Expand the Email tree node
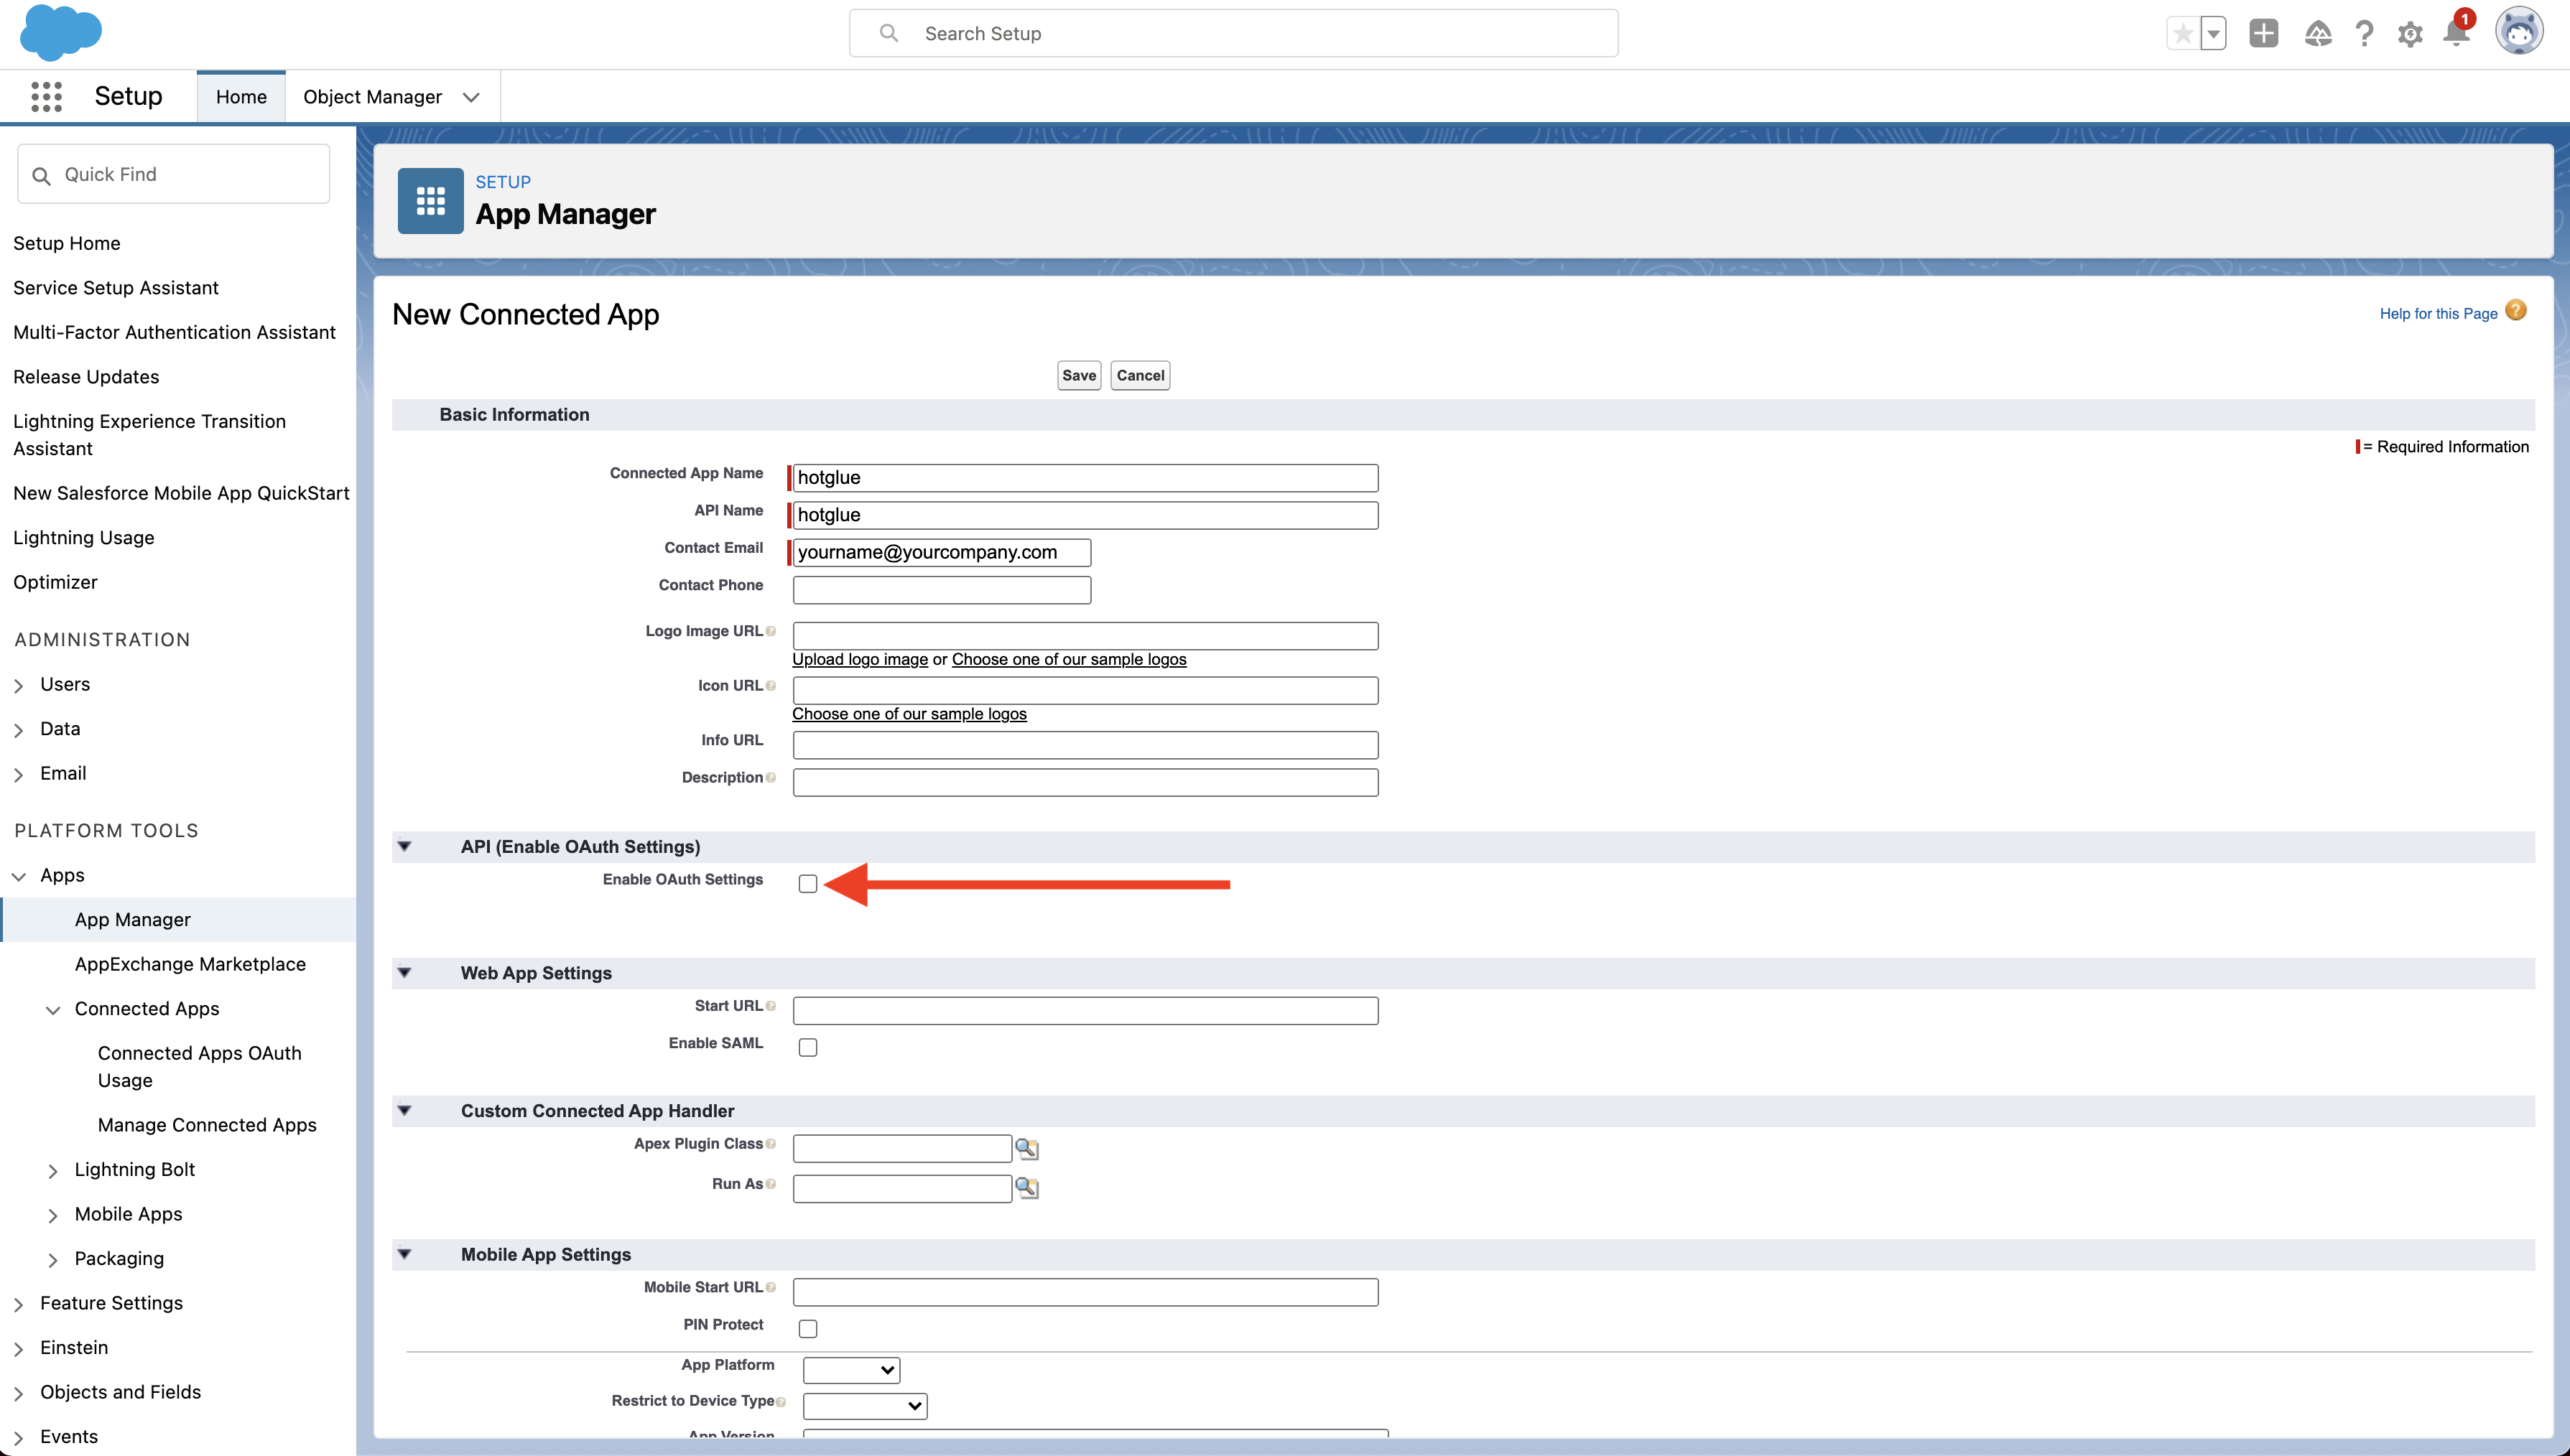 pos(18,774)
